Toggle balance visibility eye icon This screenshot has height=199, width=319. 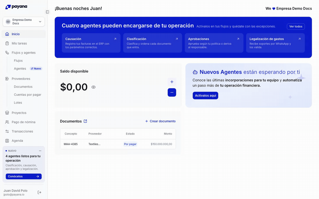coord(93,87)
